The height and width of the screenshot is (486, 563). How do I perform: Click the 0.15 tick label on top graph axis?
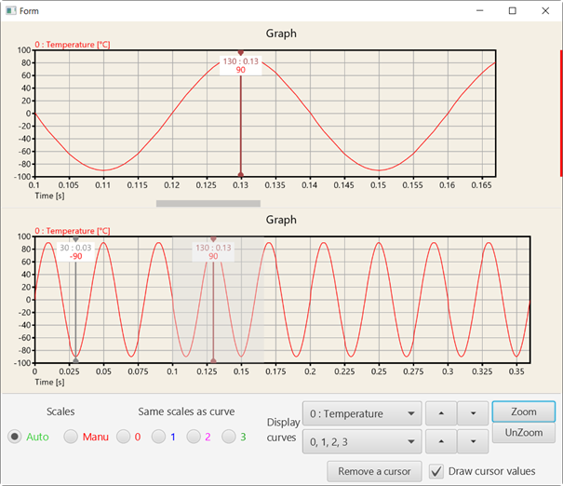point(378,185)
